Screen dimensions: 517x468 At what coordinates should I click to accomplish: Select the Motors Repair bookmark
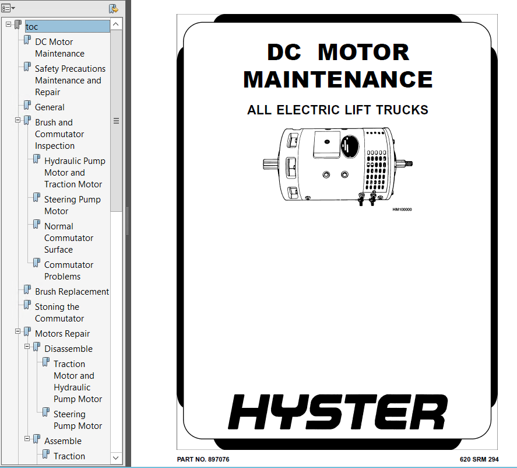click(x=62, y=334)
